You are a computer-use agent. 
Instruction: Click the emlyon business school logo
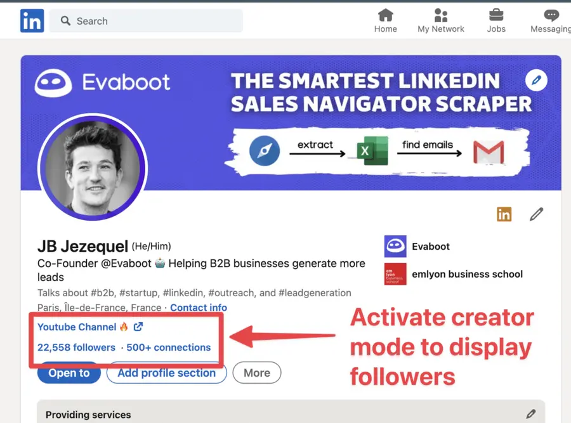395,274
